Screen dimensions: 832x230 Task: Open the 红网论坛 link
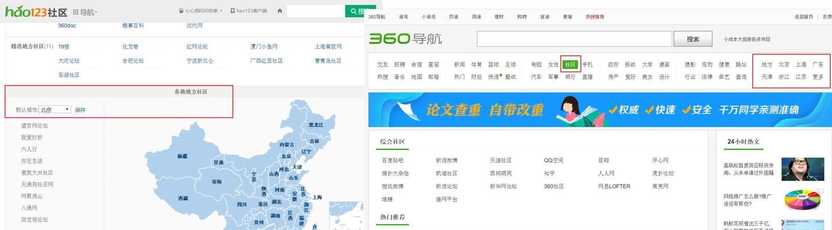tap(197, 47)
